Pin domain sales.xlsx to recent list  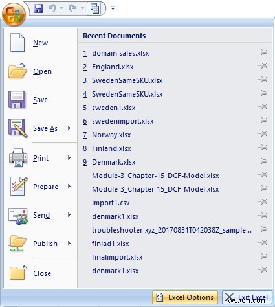[263, 52]
